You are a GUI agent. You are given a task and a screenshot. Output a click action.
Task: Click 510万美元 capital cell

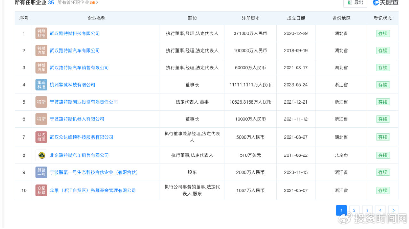tap(251, 155)
